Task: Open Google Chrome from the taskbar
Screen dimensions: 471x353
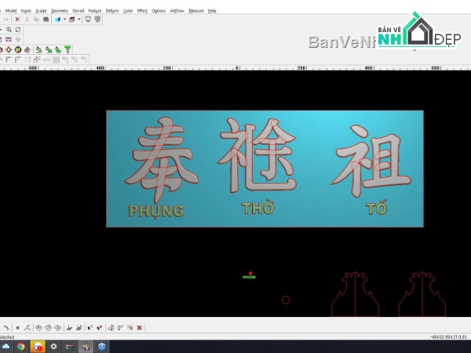Action: (x=20, y=347)
